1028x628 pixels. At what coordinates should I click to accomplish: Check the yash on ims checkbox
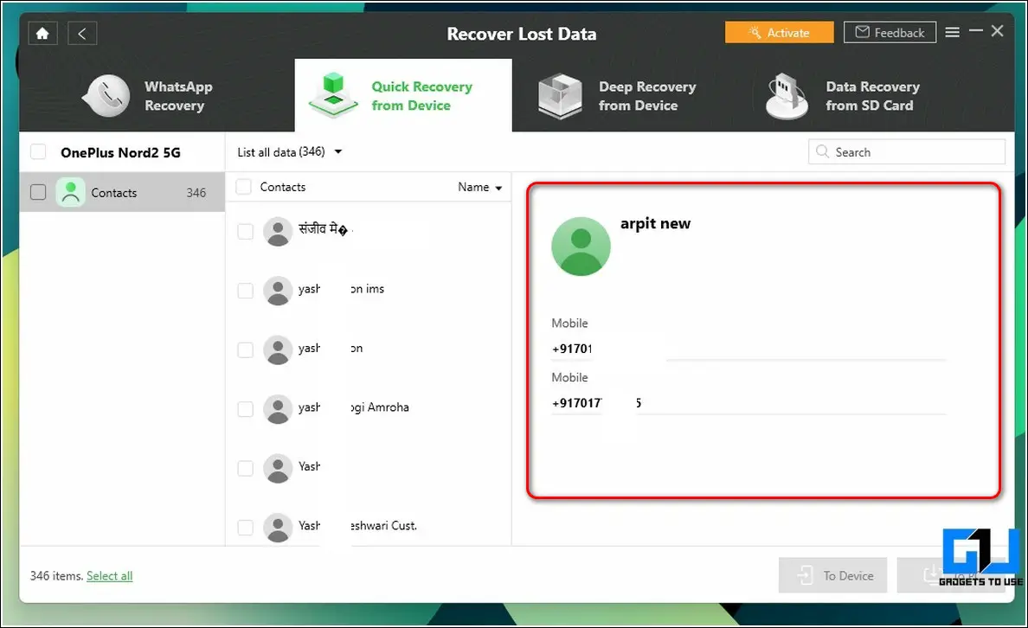click(x=245, y=291)
